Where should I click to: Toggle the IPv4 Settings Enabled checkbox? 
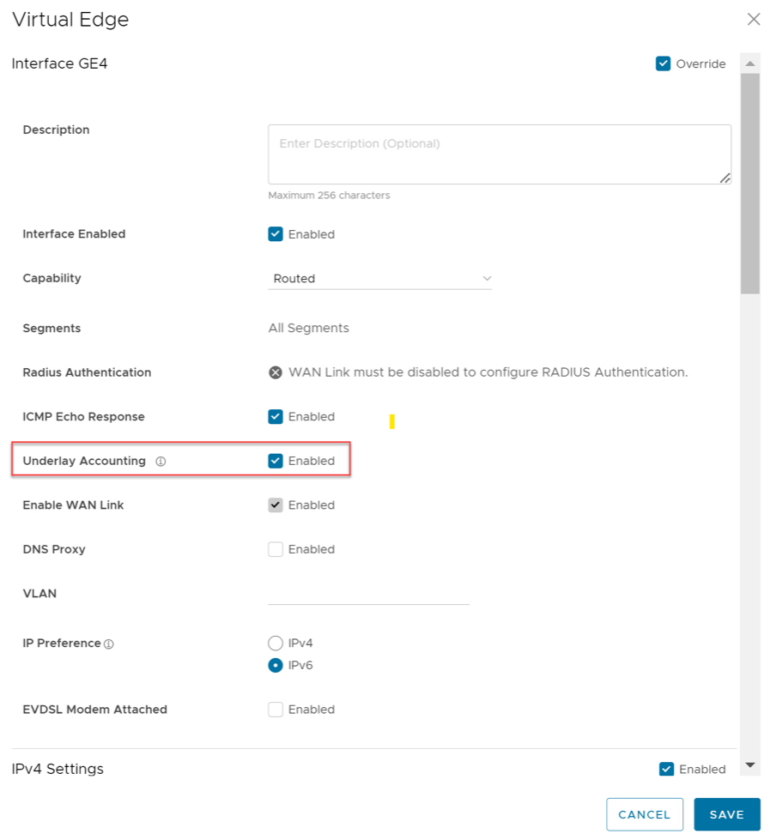666,769
